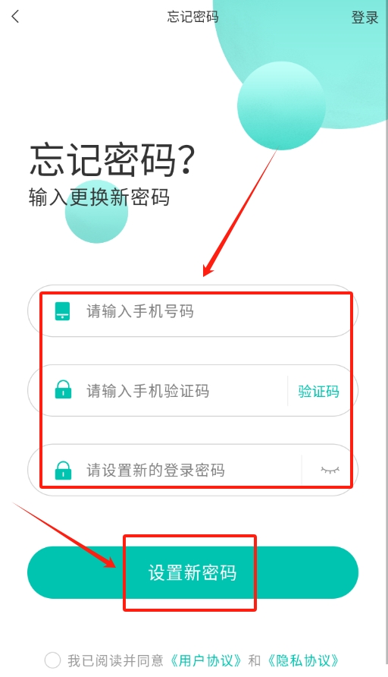
Task: Click the lock icon beside the verification code field
Action: [x=63, y=389]
